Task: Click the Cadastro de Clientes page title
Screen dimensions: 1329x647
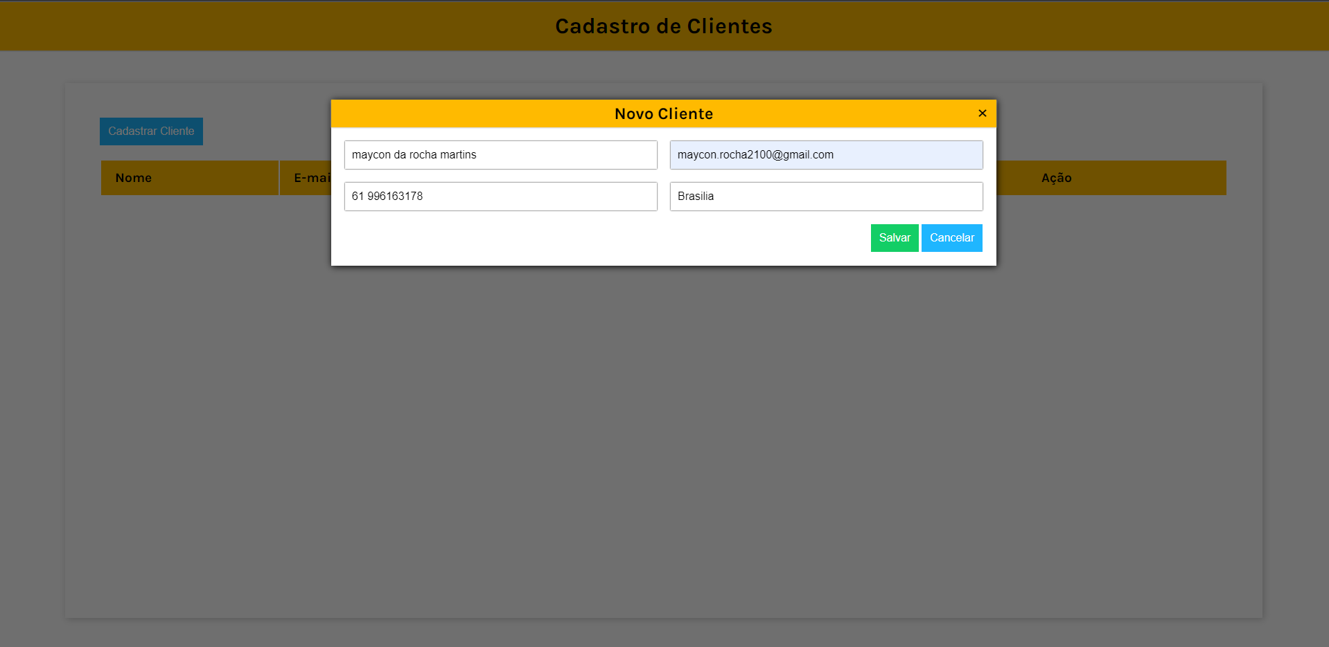Action: pyautogui.click(x=663, y=26)
